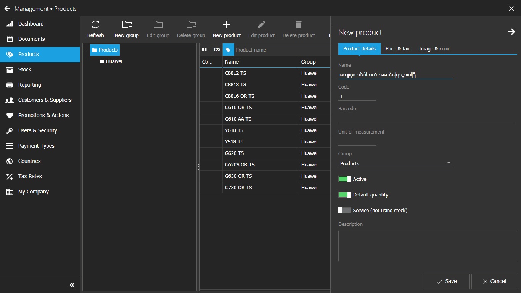Viewport: 521px width, 293px height.
Task: Enable the Service (not using stock) toggle
Action: pos(344,210)
